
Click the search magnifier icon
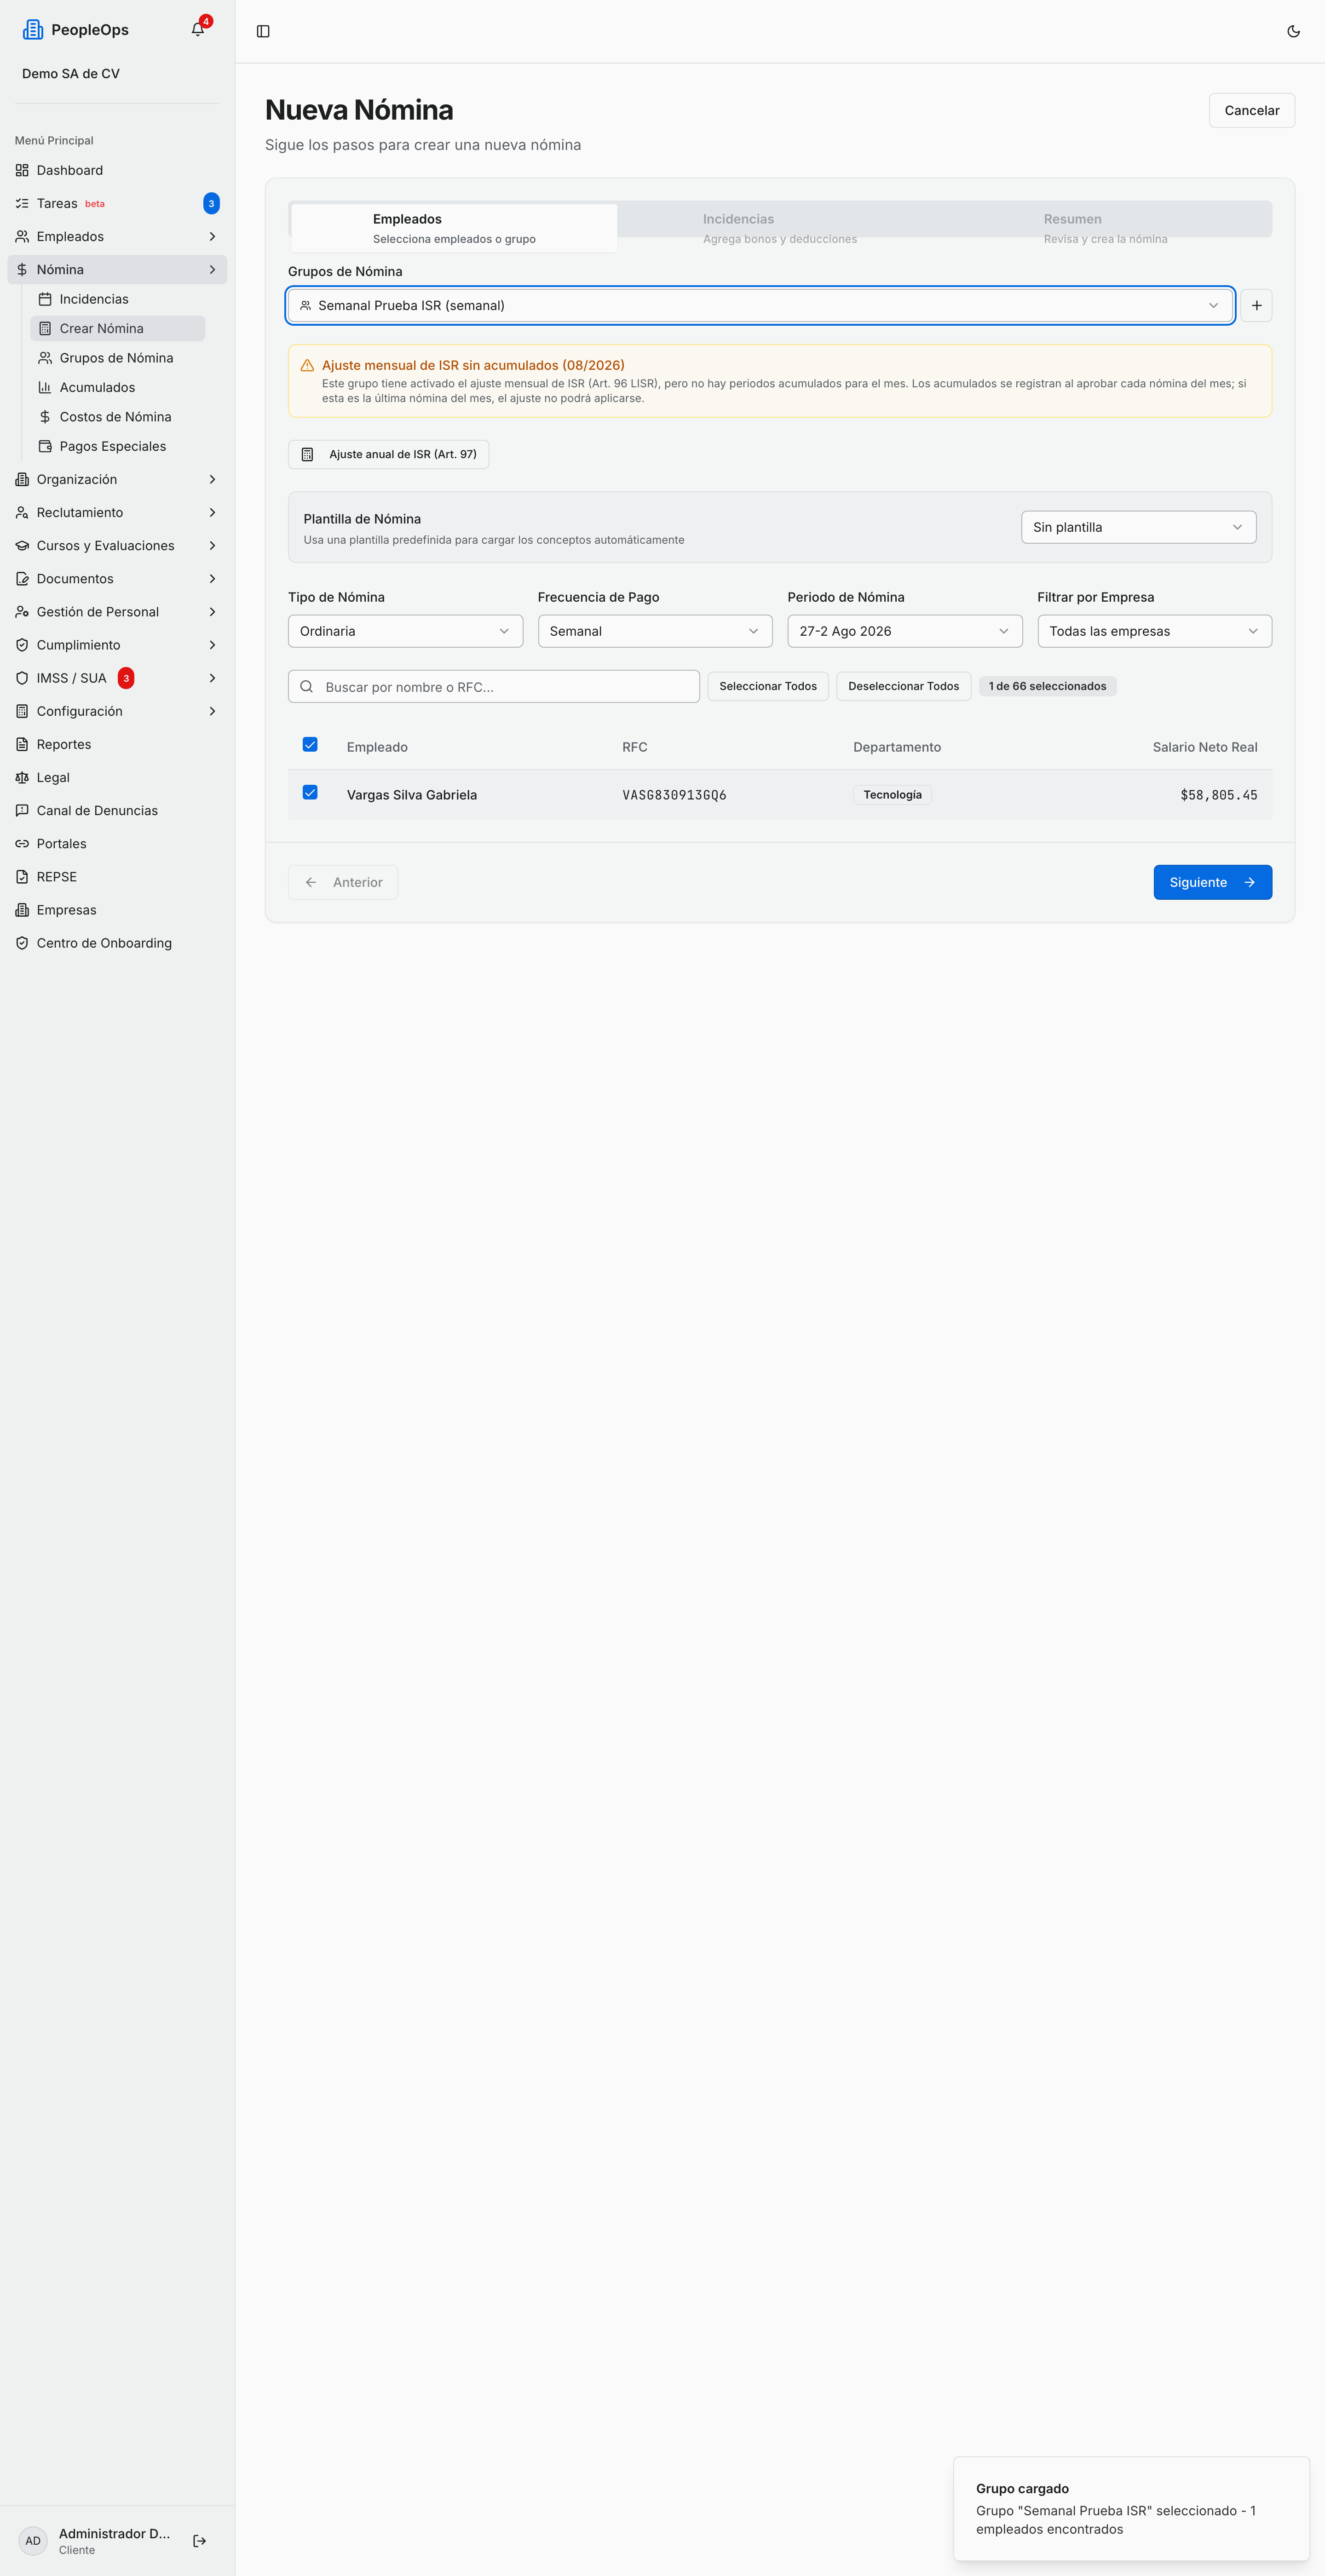tap(307, 686)
